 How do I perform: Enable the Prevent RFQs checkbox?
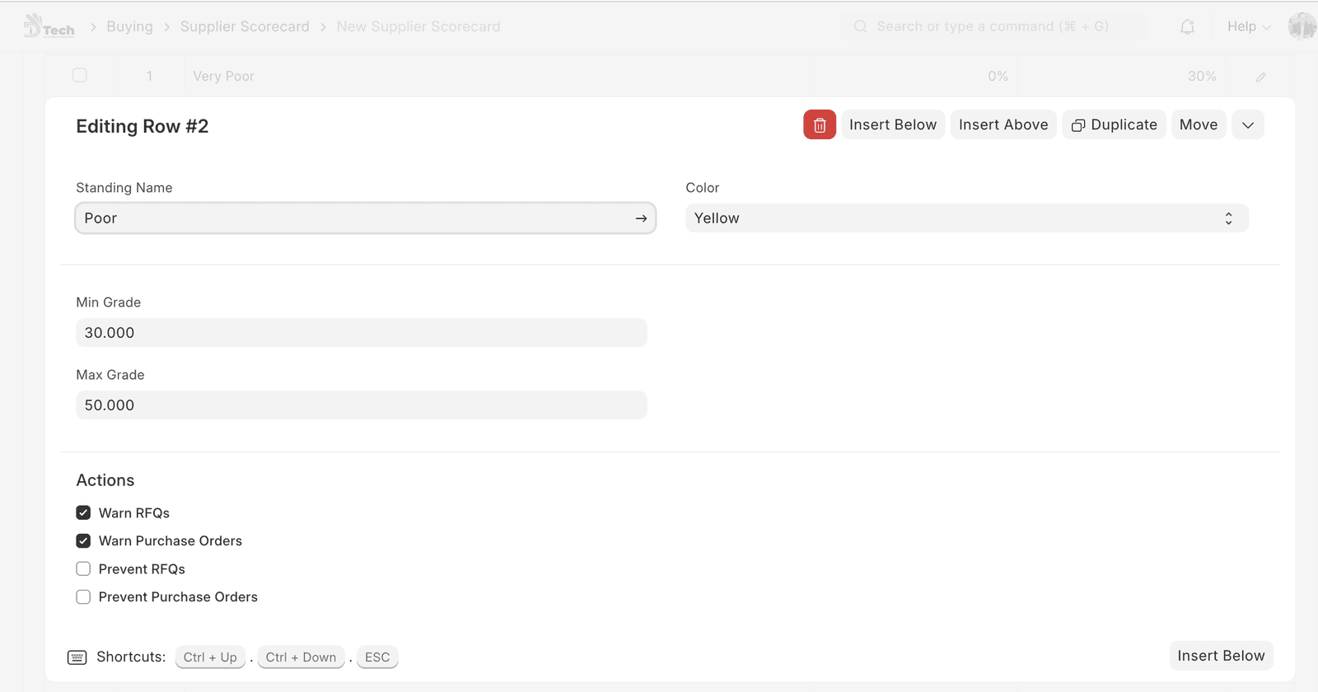point(83,569)
